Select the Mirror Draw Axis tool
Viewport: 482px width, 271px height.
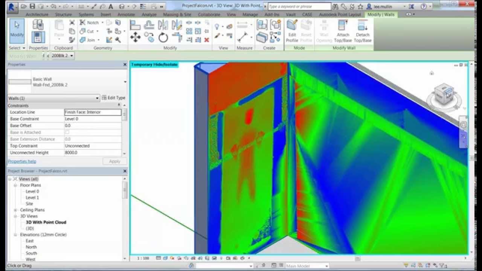click(x=177, y=25)
